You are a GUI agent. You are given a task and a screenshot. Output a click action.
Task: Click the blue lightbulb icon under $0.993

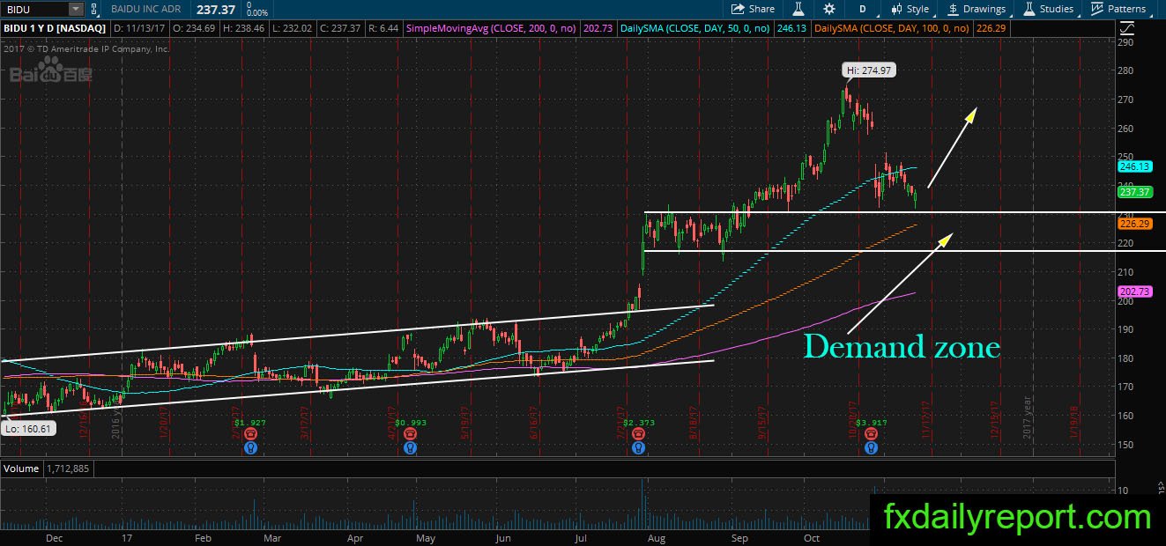coord(411,447)
